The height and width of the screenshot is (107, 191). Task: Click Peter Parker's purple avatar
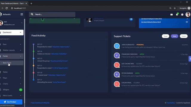pyautogui.click(x=117, y=75)
